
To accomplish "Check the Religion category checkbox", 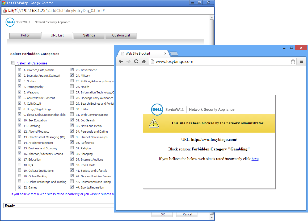I will pyautogui.click(x=72, y=148).
